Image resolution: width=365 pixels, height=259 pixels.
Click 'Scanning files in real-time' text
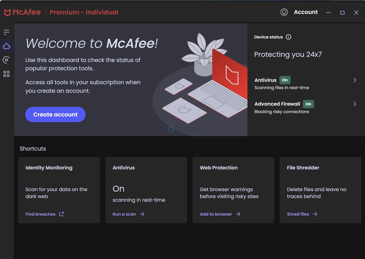pyautogui.click(x=282, y=88)
